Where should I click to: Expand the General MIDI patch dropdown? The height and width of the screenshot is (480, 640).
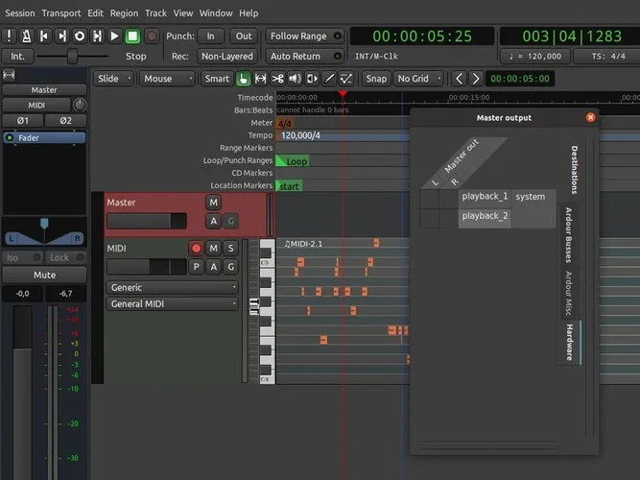click(x=172, y=304)
